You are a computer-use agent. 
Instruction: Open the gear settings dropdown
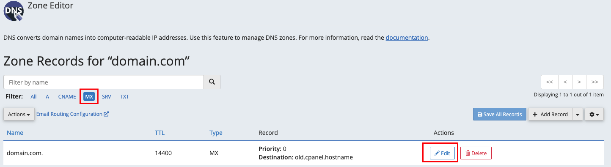click(594, 114)
